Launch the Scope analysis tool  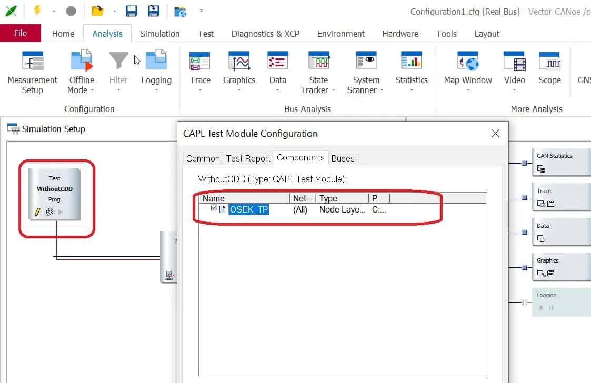(549, 62)
